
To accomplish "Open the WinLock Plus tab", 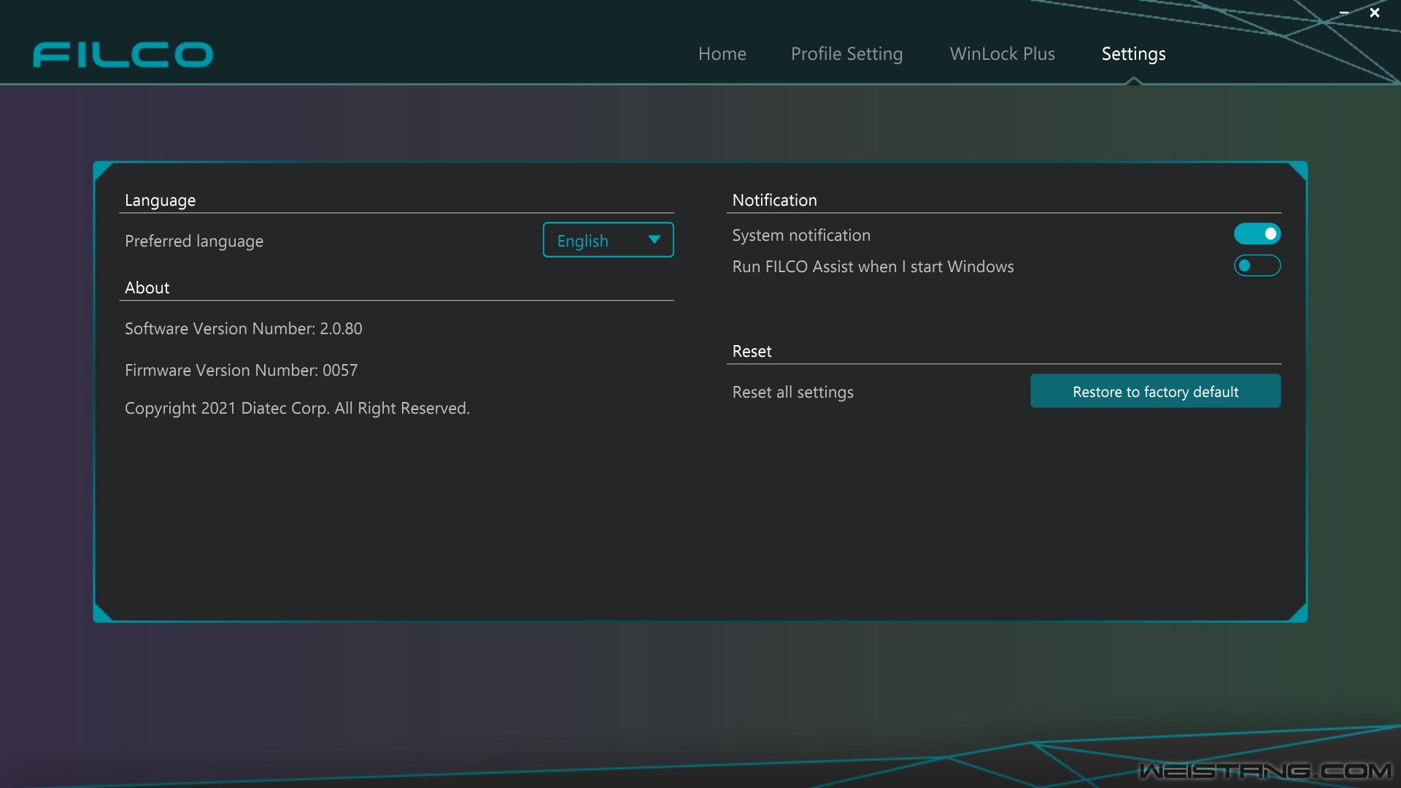I will (1002, 54).
